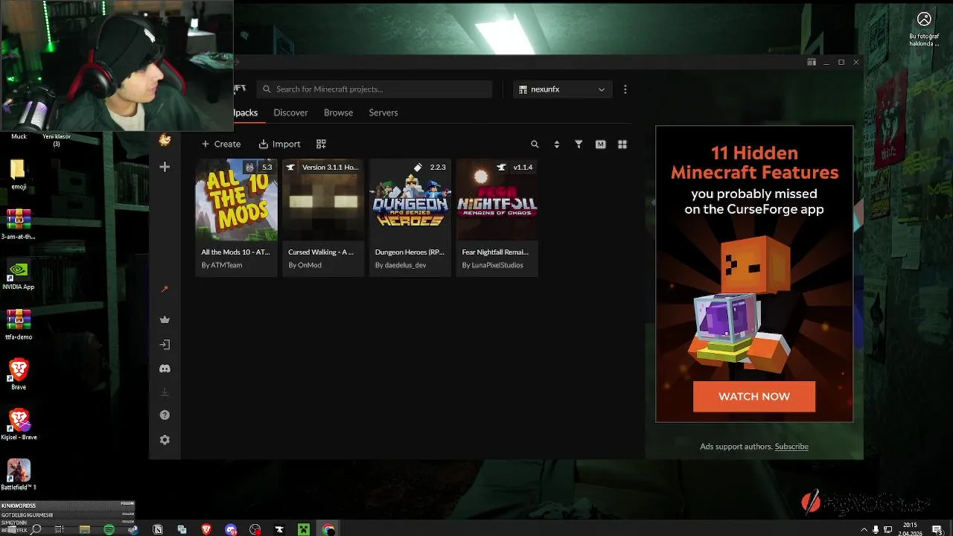Open Fear Nightfall modpack thumbnail

[x=497, y=200]
